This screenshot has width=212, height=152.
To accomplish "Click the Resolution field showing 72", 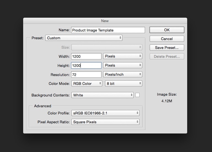I will pos(86,75).
